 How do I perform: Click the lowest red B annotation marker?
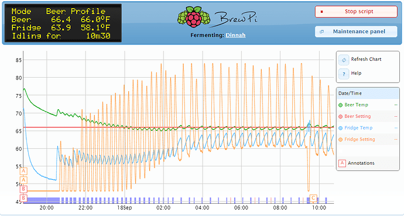click(23, 198)
